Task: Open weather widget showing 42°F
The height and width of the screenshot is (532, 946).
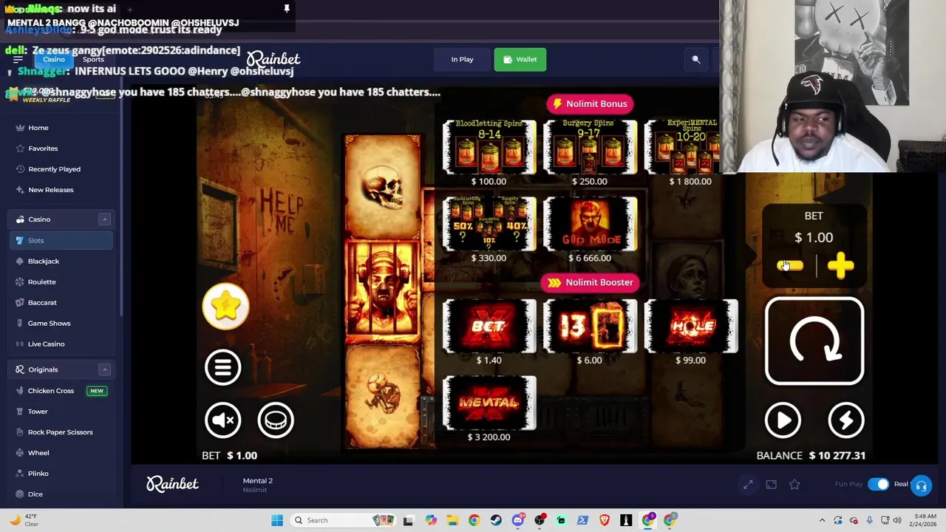Action: [x=24, y=520]
